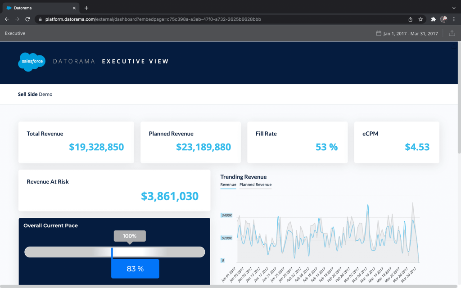Click the dashboard export icon

(x=452, y=33)
